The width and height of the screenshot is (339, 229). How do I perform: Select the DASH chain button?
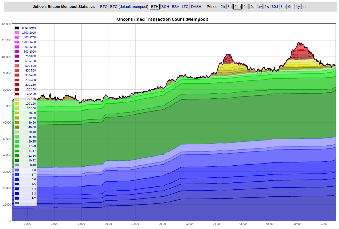tap(196, 7)
